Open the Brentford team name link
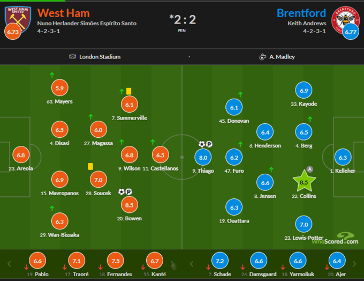Viewport: 364px width, 281px height. click(301, 13)
